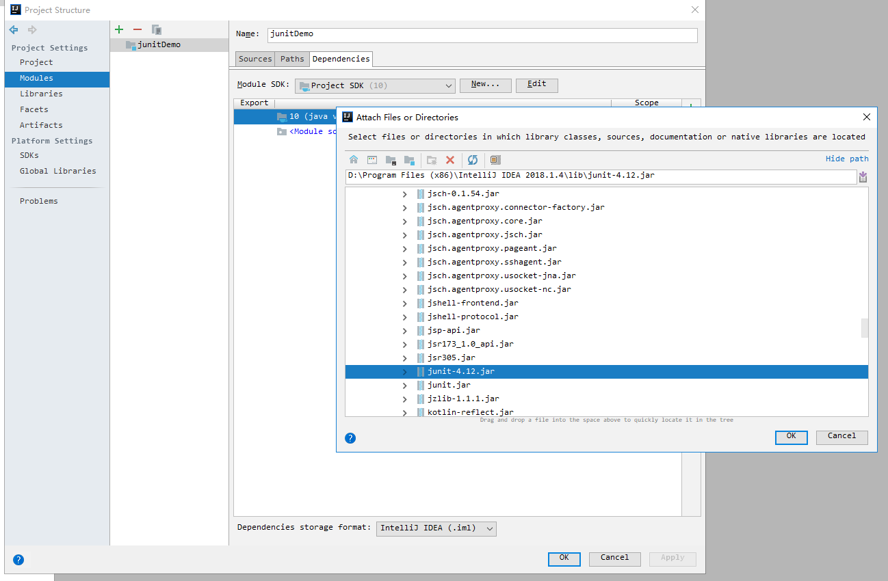Screen dimensions: 888x581
Task: Click the Module directory toolbar icon
Action: click(x=409, y=160)
